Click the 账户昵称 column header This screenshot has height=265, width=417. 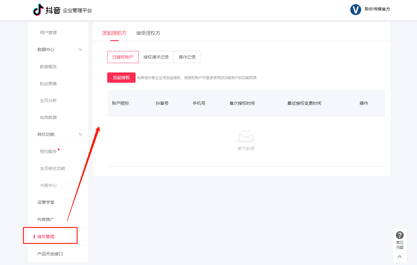click(120, 103)
